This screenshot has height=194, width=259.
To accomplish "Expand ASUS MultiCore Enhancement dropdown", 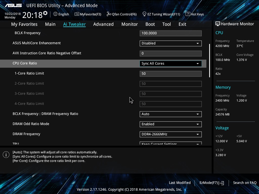I will pyautogui.click(x=171, y=43).
